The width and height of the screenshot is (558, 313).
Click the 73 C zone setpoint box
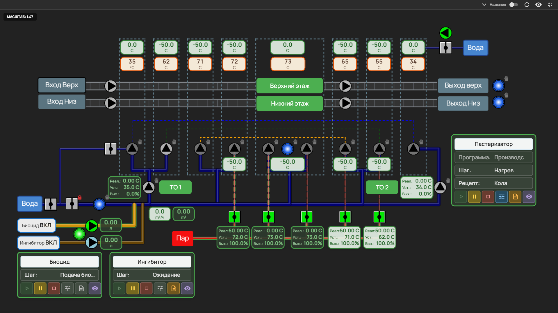[x=288, y=64]
